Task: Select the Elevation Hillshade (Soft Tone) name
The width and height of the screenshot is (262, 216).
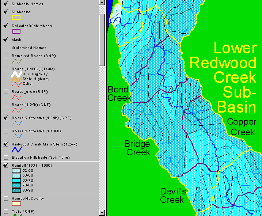Action: [41, 158]
